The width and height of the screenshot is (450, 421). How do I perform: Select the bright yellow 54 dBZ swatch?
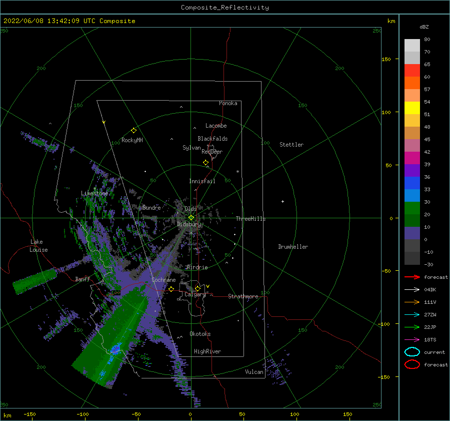click(x=412, y=108)
